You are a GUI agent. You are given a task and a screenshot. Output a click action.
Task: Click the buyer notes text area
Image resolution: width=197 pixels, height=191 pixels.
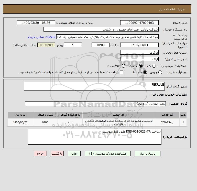pyautogui.click(x=94, y=137)
